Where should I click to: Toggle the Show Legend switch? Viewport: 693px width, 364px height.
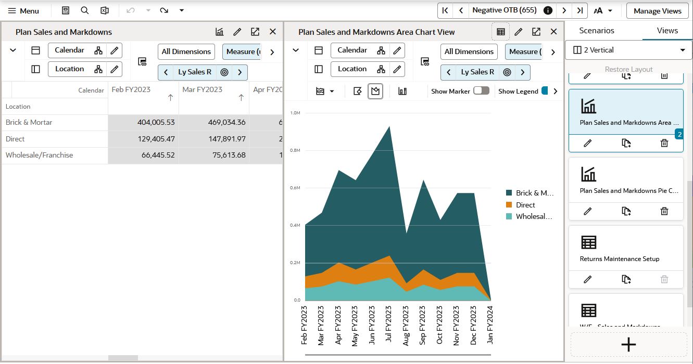pos(545,90)
